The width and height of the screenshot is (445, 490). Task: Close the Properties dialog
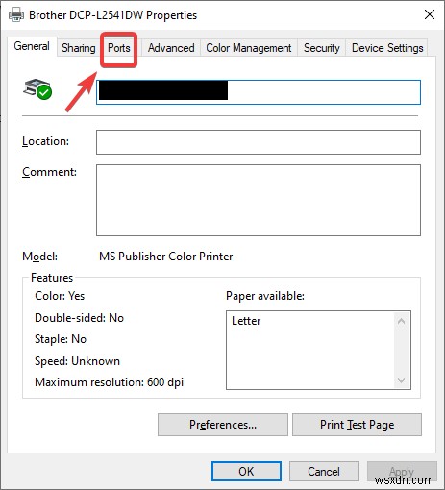pyautogui.click(x=430, y=14)
